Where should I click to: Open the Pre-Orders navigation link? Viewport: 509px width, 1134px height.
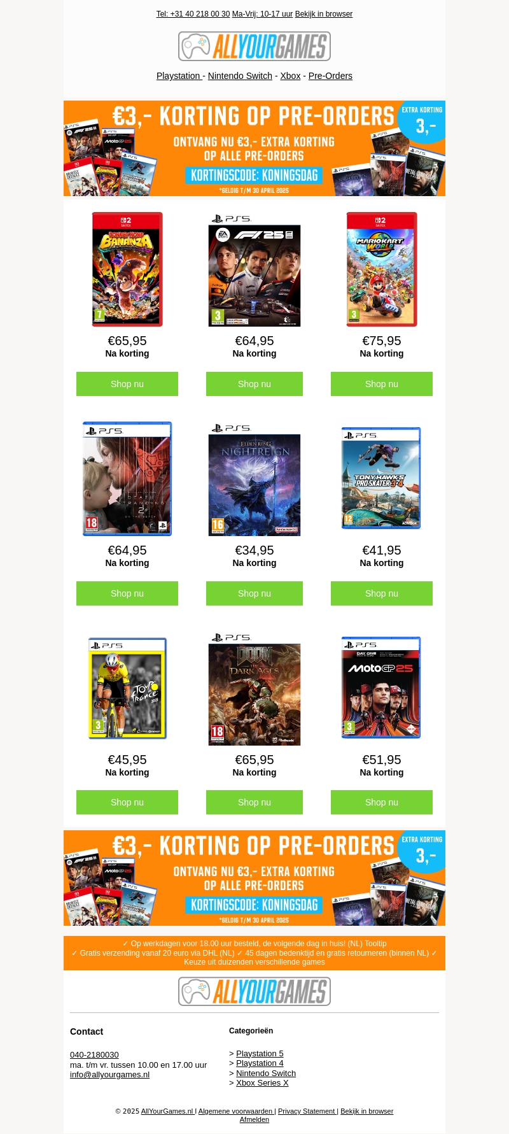330,76
